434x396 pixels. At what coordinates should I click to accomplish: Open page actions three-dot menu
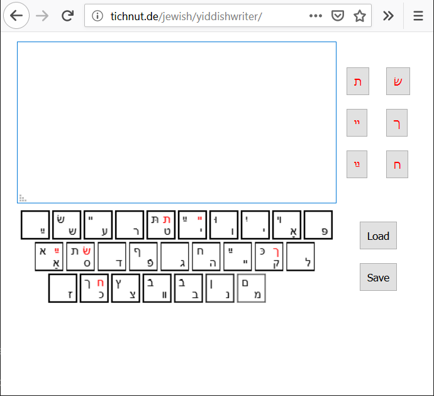(x=316, y=16)
